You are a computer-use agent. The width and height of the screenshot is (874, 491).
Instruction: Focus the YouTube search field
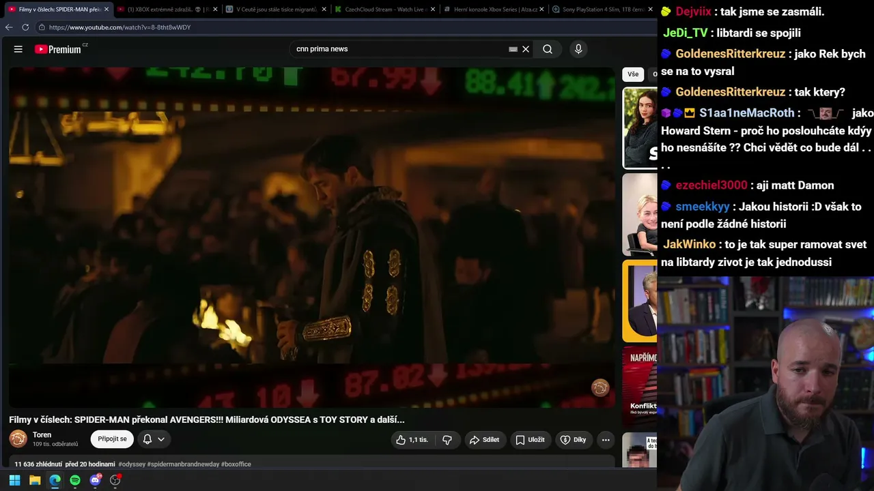[399, 49]
